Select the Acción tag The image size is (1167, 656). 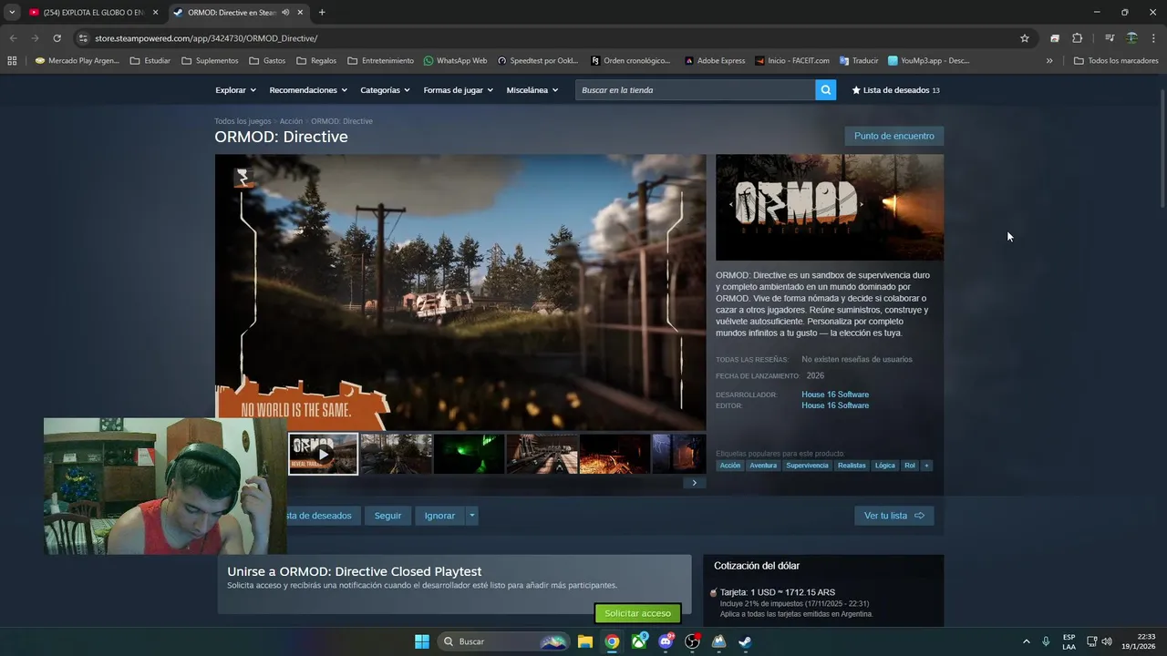pos(730,466)
